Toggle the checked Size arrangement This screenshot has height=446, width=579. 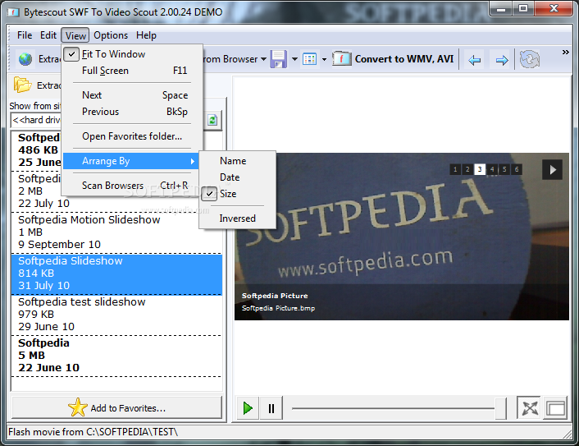(x=238, y=193)
